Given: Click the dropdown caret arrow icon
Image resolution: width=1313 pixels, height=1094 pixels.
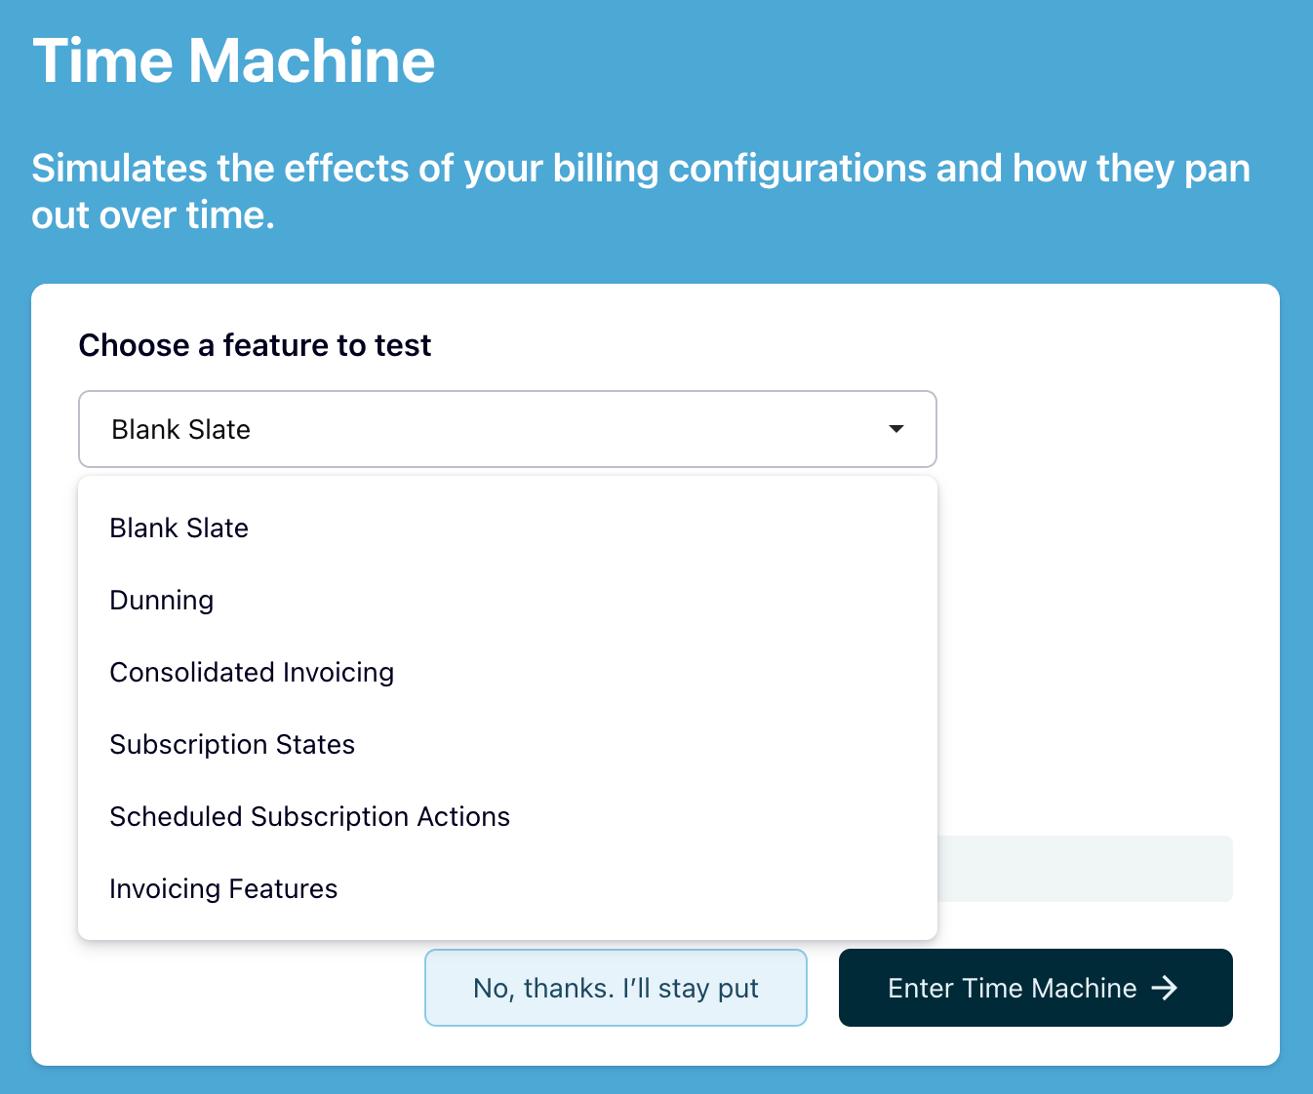Looking at the screenshot, I should (x=895, y=429).
